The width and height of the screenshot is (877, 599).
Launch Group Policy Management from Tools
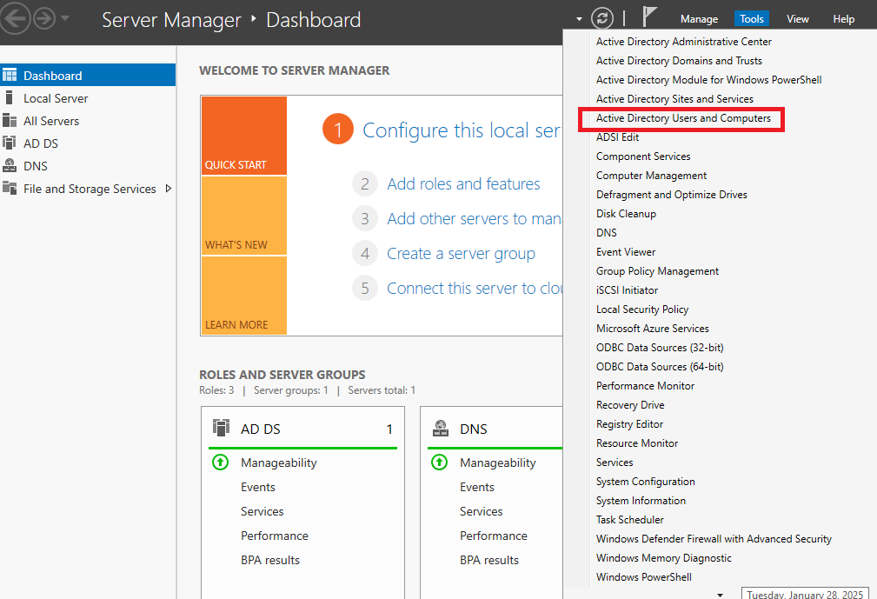coord(657,271)
